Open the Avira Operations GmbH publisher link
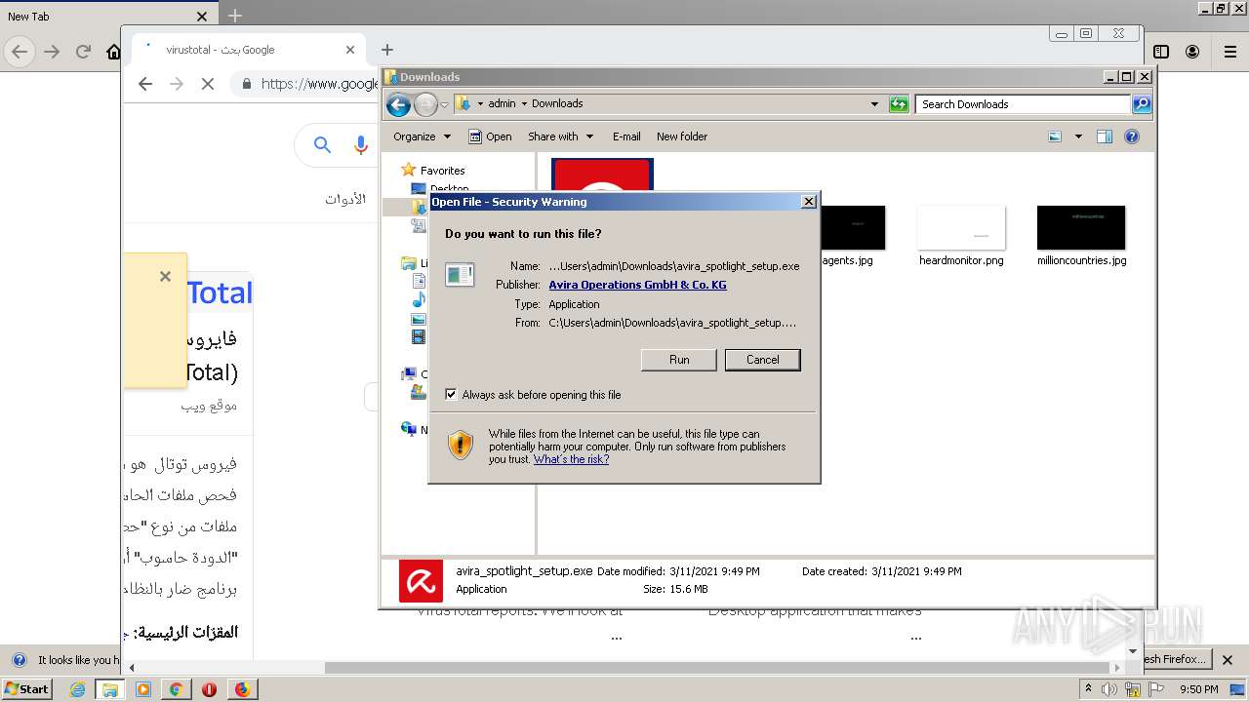 pos(637,285)
